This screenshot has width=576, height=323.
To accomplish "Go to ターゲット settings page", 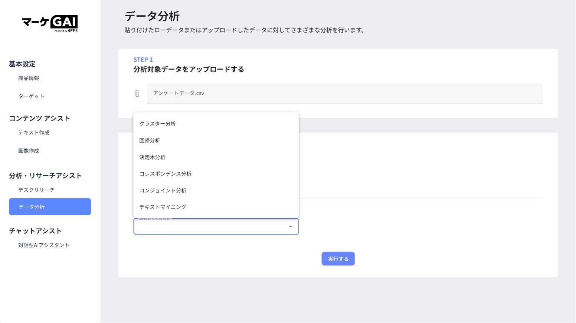I will pos(31,96).
